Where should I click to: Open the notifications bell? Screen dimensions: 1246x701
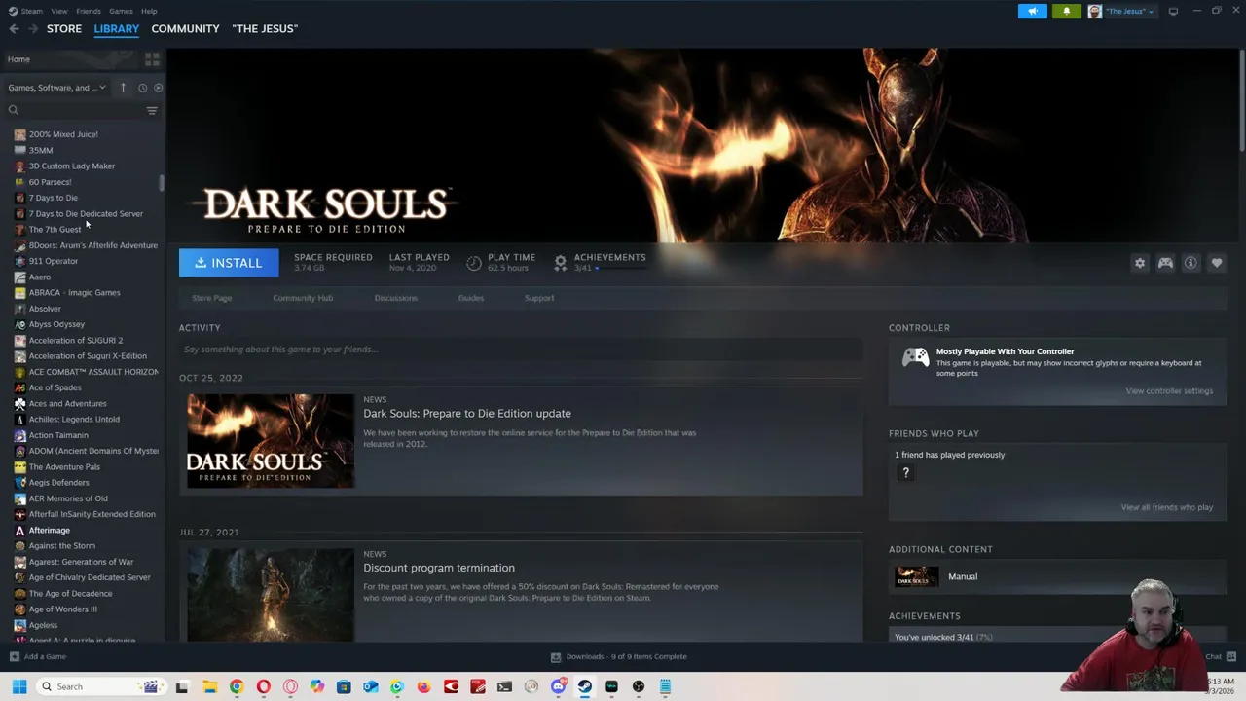1066,11
